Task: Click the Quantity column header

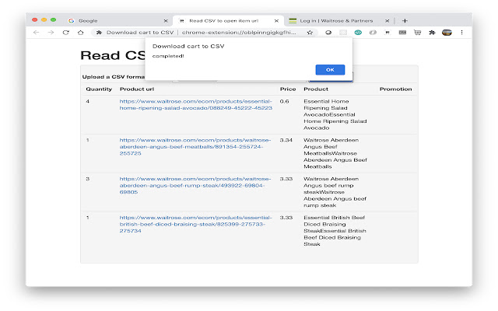Action: tap(99, 89)
